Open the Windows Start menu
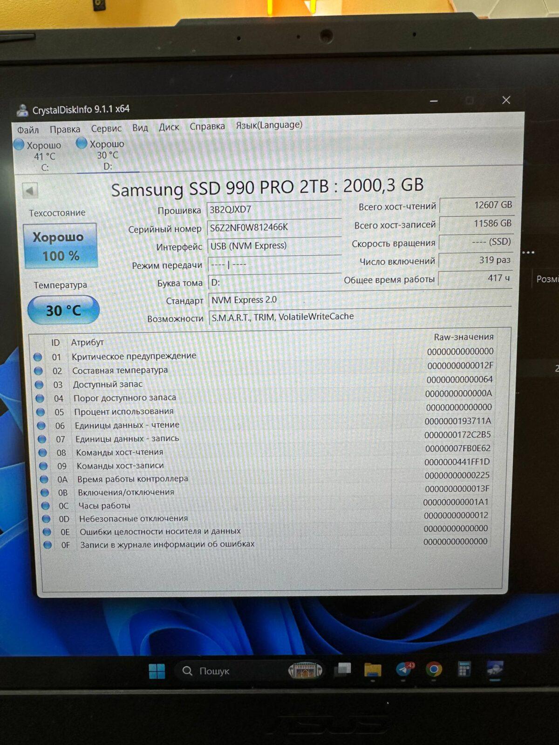This screenshot has height=745, width=559. pos(157,671)
